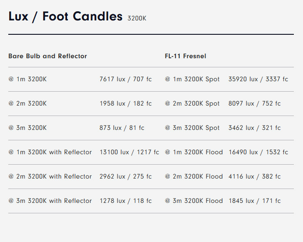Select the @ 1m 3200K Spot label
This screenshot has height=242, width=303.
tap(192, 79)
